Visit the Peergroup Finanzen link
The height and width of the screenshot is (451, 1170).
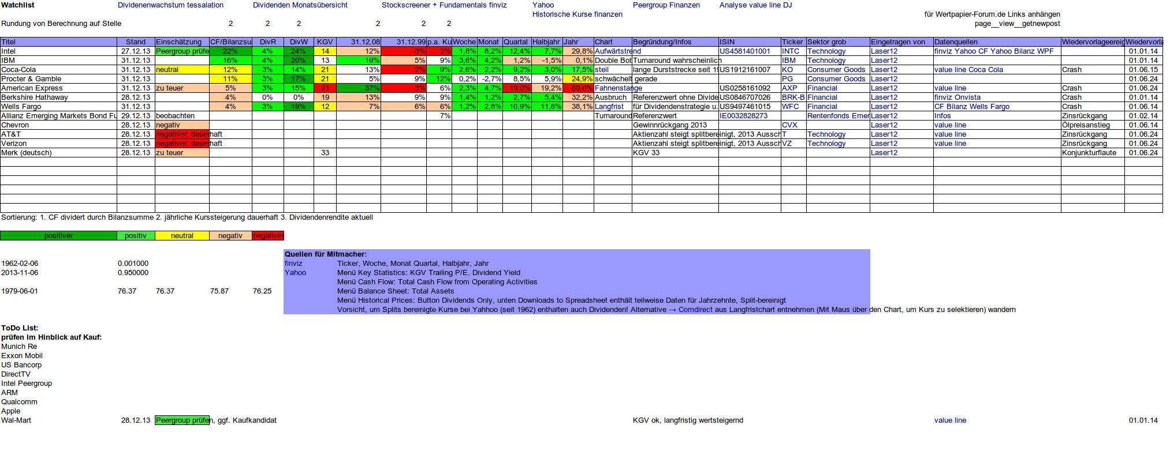tap(666, 5)
